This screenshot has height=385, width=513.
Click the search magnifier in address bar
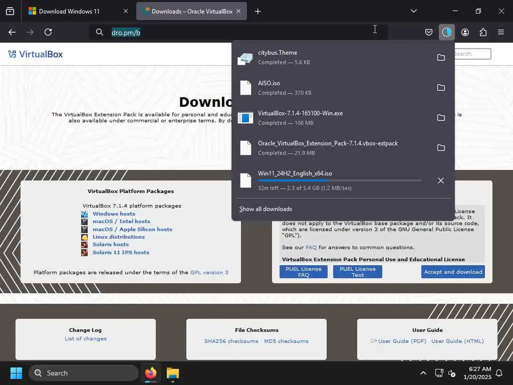pos(100,32)
